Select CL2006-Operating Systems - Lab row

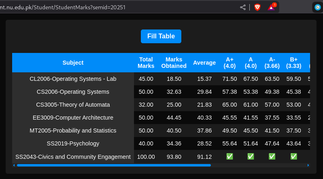click(x=161, y=79)
